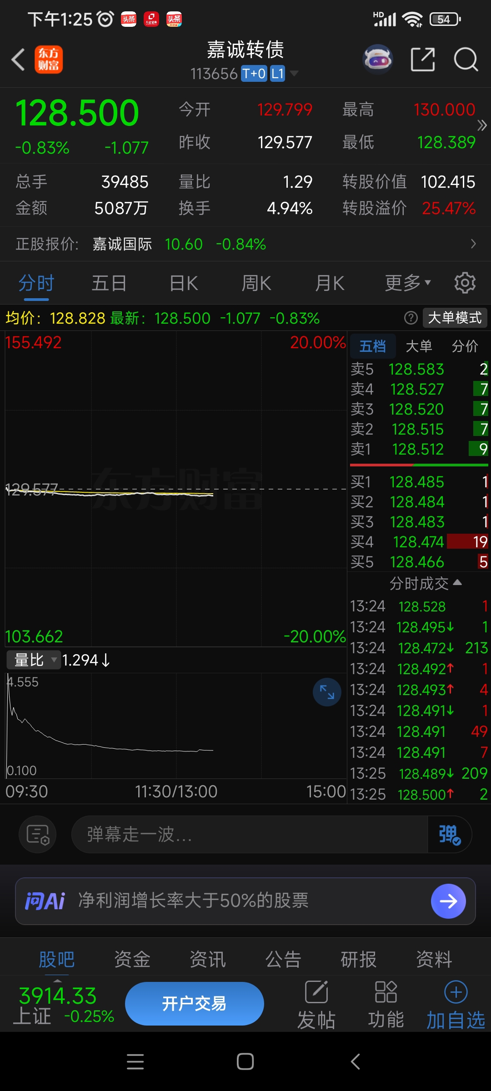491x1091 pixels.
Task: Switch to 日K chart tab
Action: point(184,283)
